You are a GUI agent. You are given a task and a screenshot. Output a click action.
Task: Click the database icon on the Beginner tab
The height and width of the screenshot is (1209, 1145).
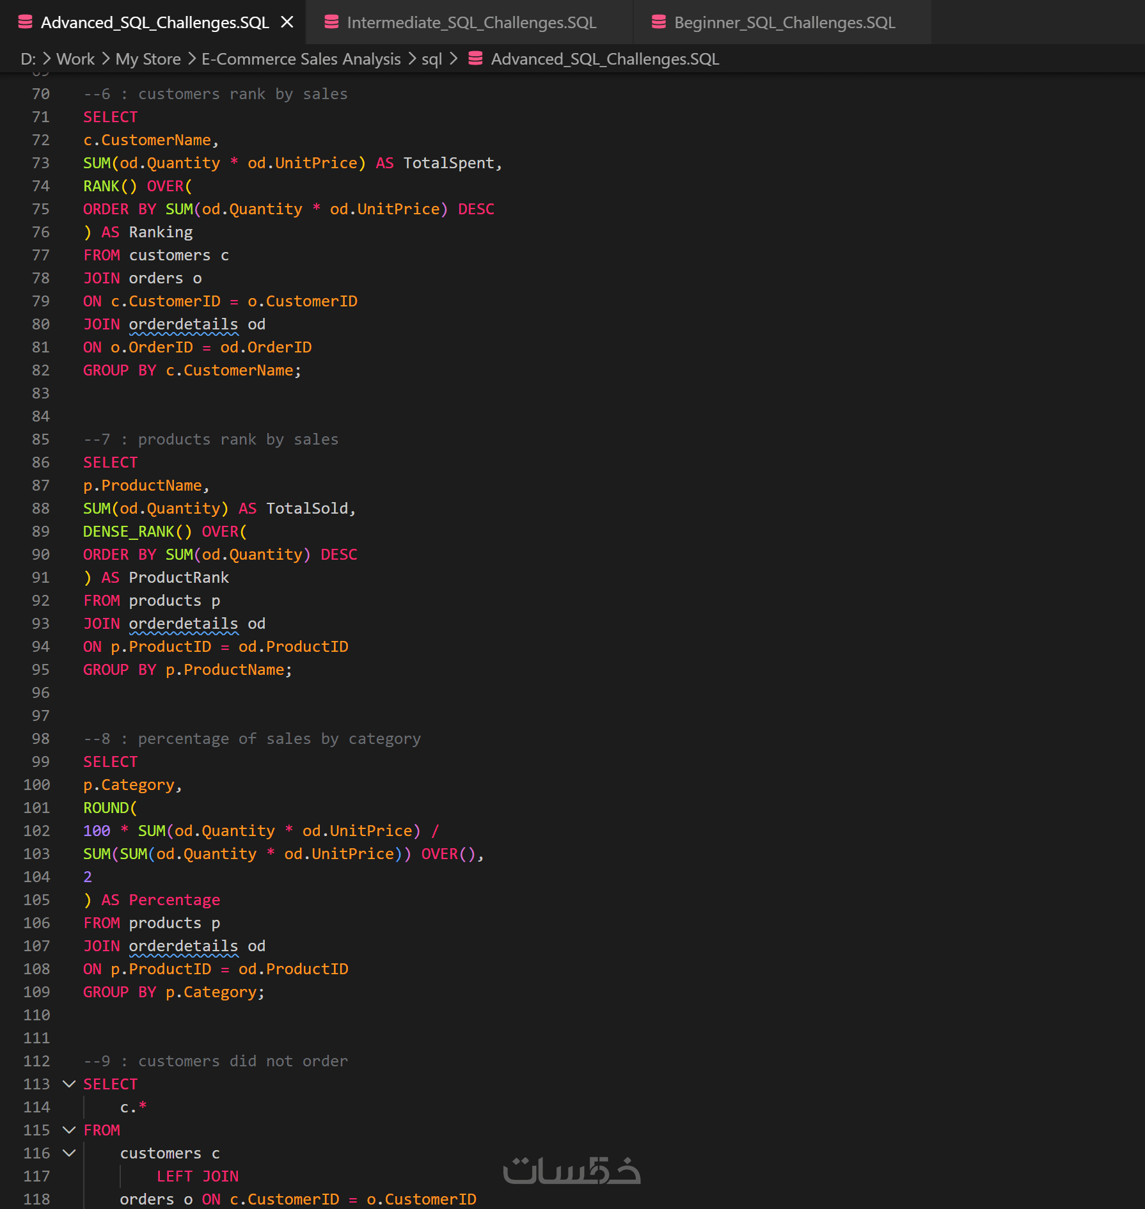[x=659, y=22]
